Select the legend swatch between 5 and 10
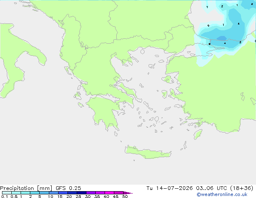256x198 pixels. tap(44, 193)
